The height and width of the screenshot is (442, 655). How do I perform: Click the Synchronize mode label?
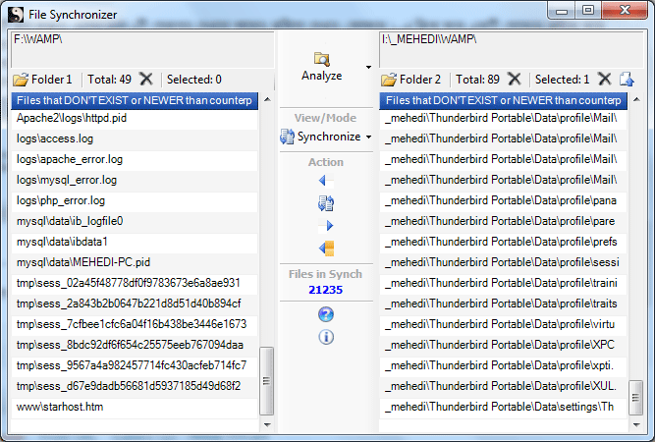point(329,137)
